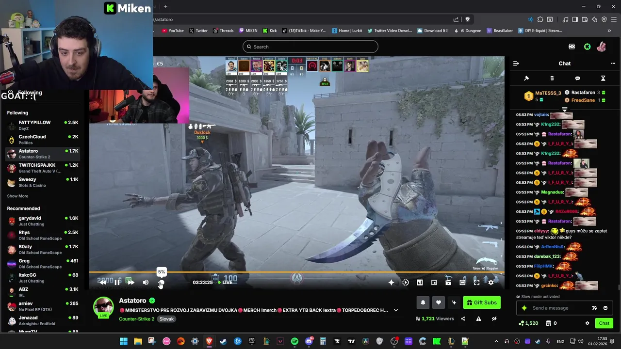Open the Counter-Strike 2 category link under Astatoro

tap(136, 319)
